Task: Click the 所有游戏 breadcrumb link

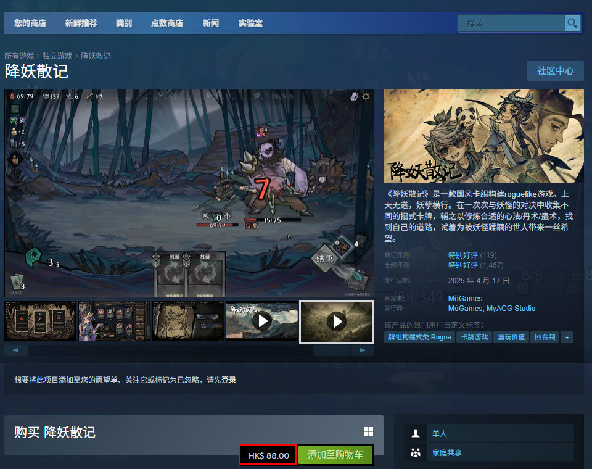Action: [x=18, y=56]
